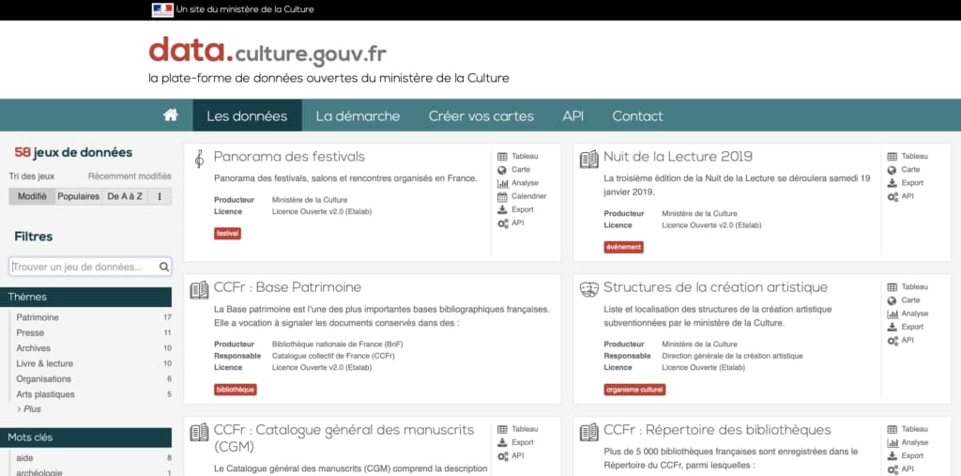Go to the La démarche tab

coord(358,116)
